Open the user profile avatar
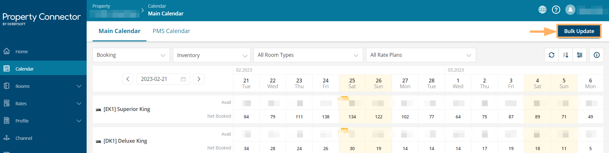The width and height of the screenshot is (609, 153). pyautogui.click(x=570, y=10)
